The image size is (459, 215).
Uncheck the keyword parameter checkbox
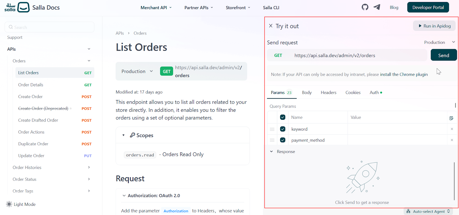coord(283,129)
